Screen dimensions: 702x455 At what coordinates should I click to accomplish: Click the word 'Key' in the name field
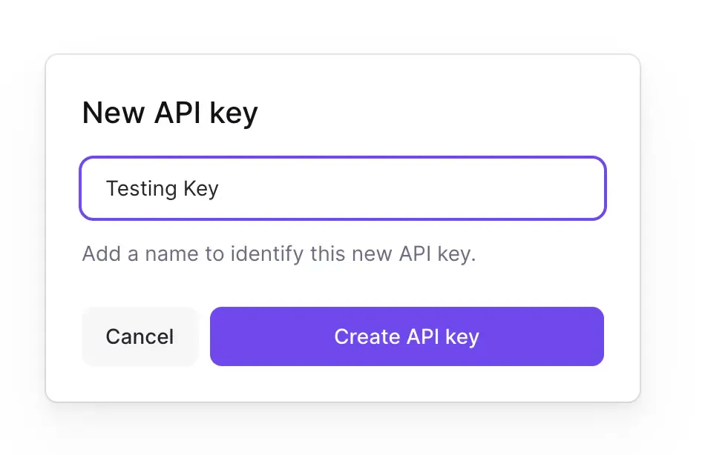point(200,188)
